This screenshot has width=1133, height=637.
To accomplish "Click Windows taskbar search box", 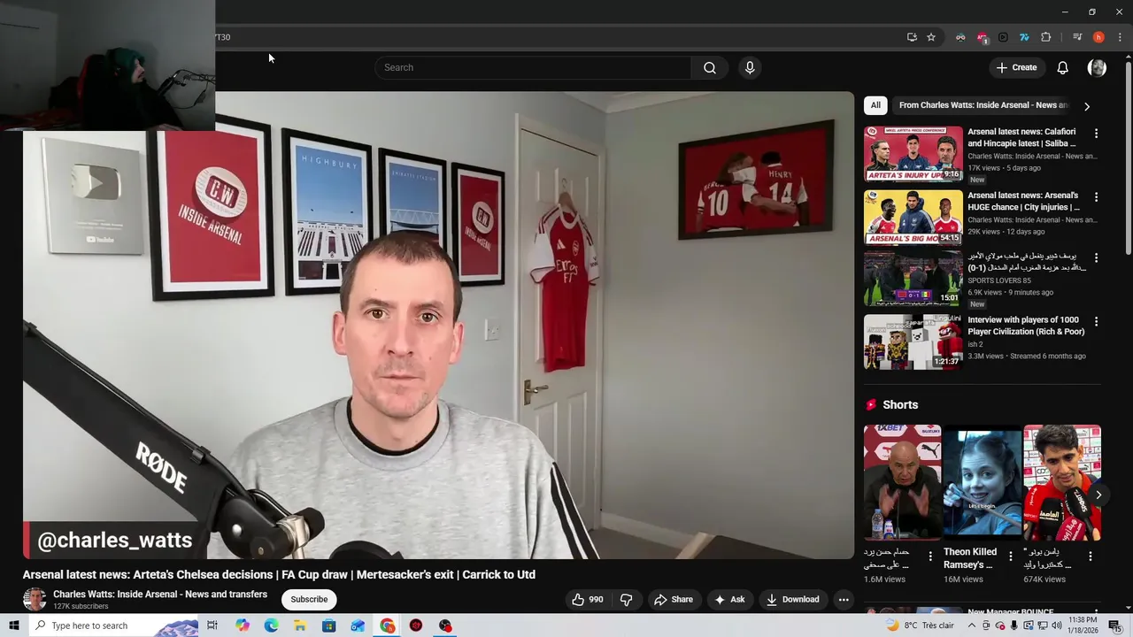I will (x=113, y=625).
